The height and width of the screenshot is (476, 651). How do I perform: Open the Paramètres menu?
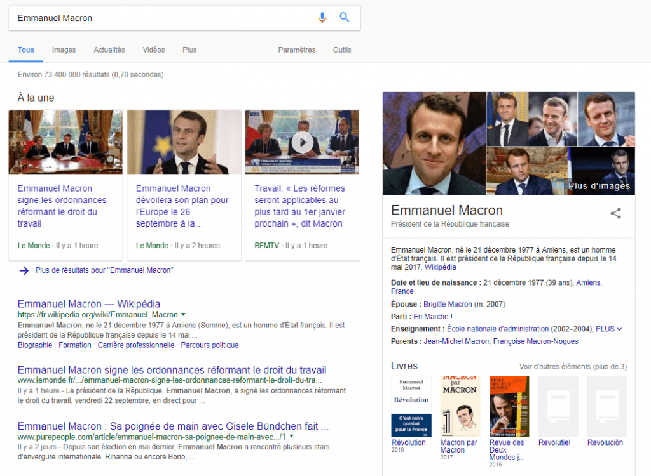(297, 50)
